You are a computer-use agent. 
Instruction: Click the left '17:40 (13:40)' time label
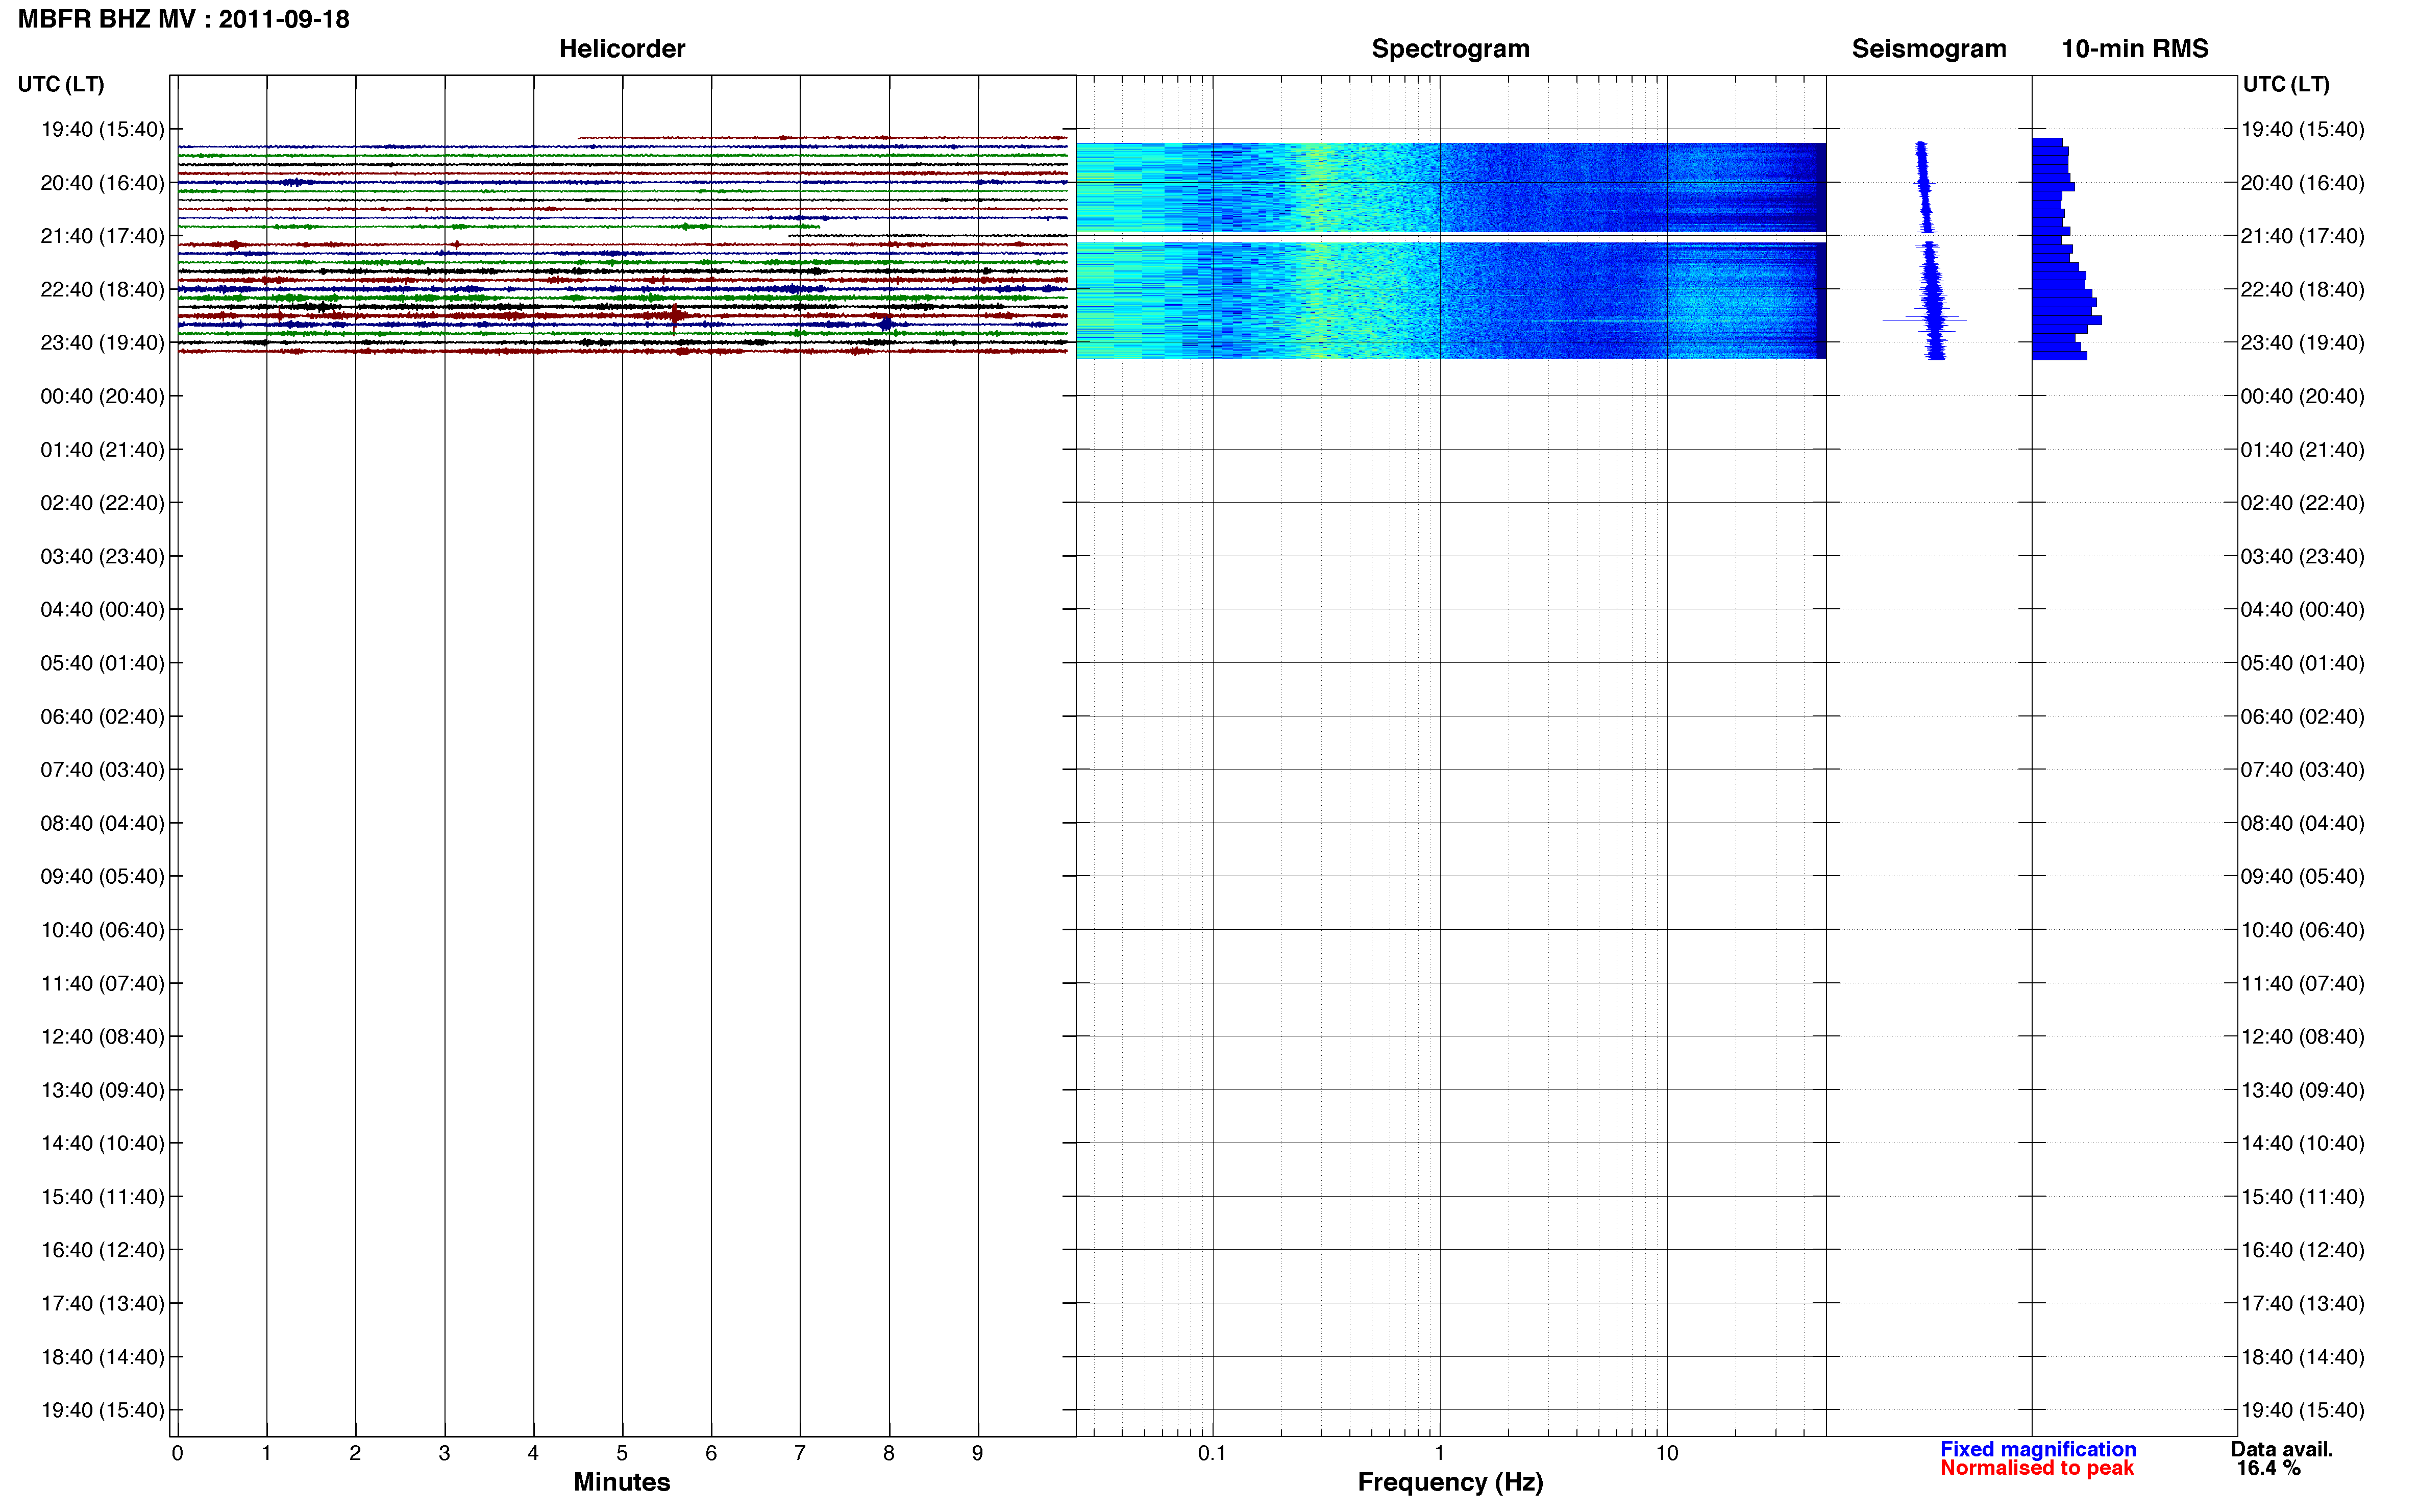pos(102,1303)
